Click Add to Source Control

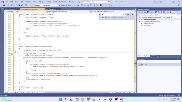(x=166, y=95)
